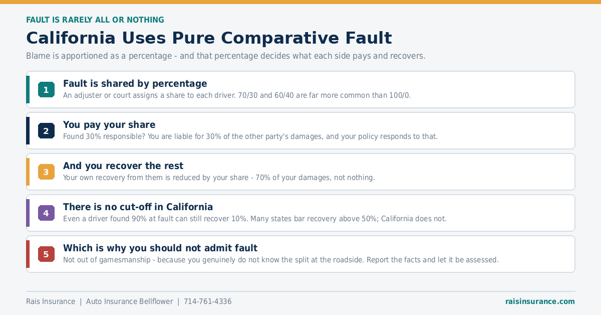Click the navy number 2 badge
The width and height of the screenshot is (601, 315).
pyautogui.click(x=46, y=131)
